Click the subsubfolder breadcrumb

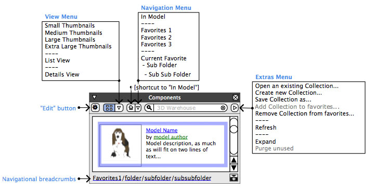coord(193,178)
